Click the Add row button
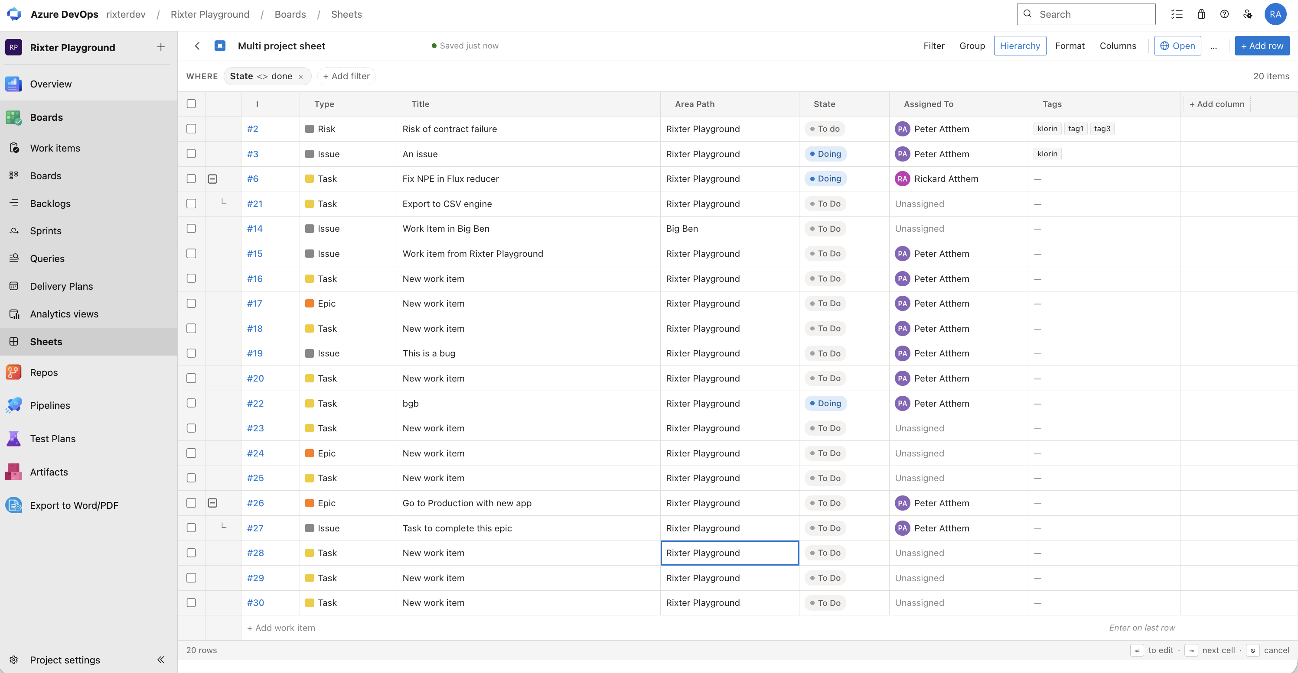Image resolution: width=1298 pixels, height=673 pixels. click(1262, 46)
